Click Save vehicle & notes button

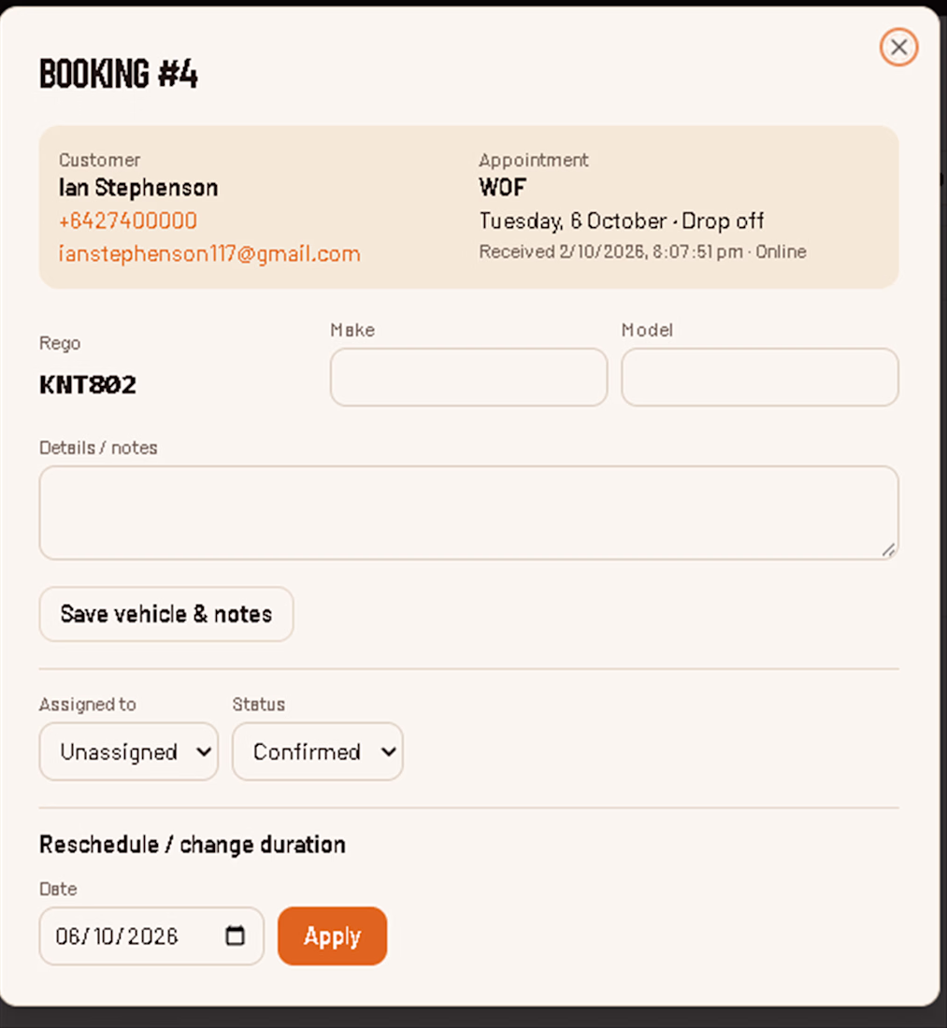165,614
